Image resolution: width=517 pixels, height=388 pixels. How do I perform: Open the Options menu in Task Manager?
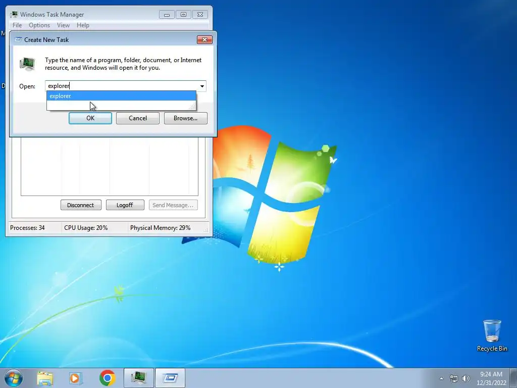(39, 25)
